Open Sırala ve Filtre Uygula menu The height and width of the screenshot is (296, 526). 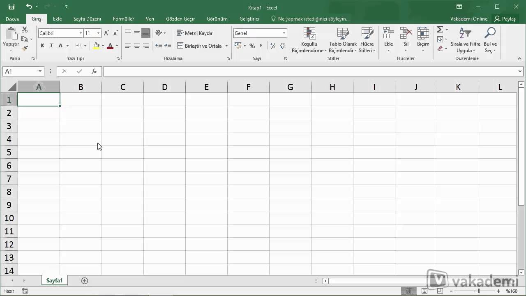click(465, 40)
